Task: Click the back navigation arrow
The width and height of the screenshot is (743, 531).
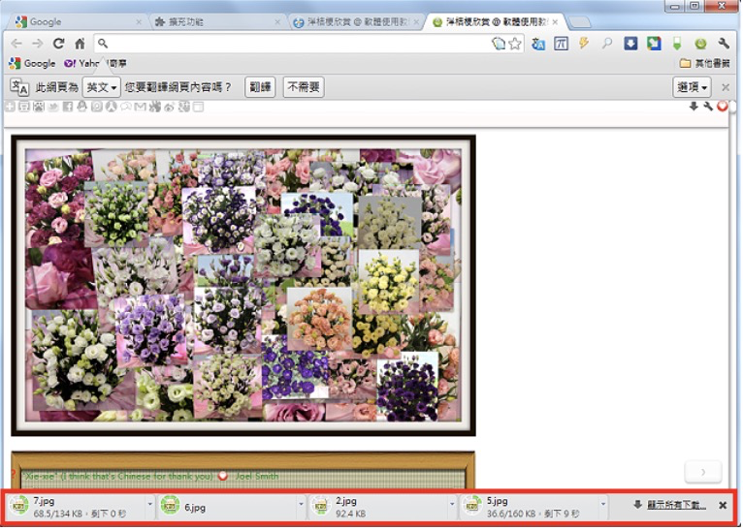Action: [16, 44]
